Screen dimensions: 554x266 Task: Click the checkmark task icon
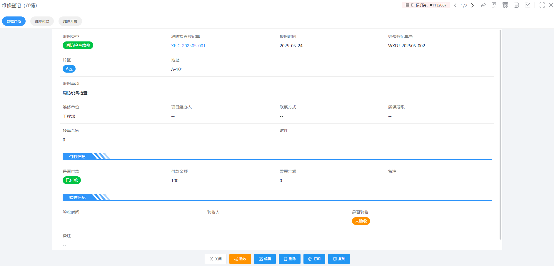528,5
